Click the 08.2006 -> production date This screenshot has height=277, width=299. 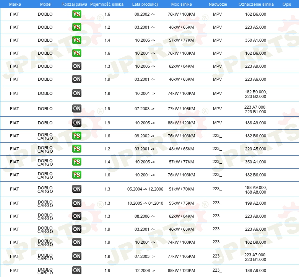pos(145,216)
